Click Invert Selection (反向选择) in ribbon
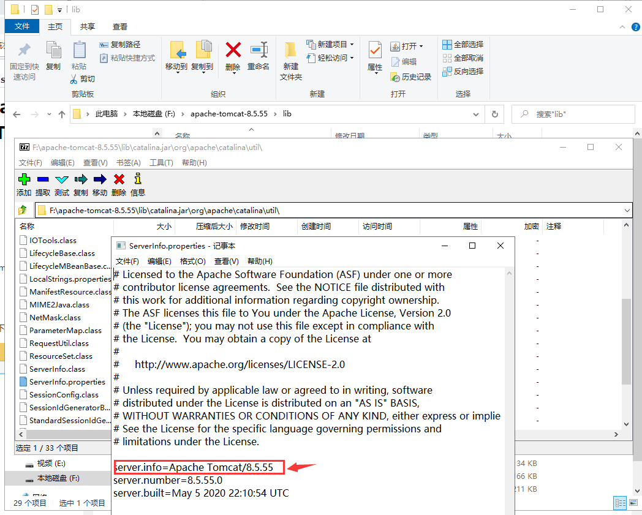Image resolution: width=642 pixels, height=515 pixels. pos(463,71)
